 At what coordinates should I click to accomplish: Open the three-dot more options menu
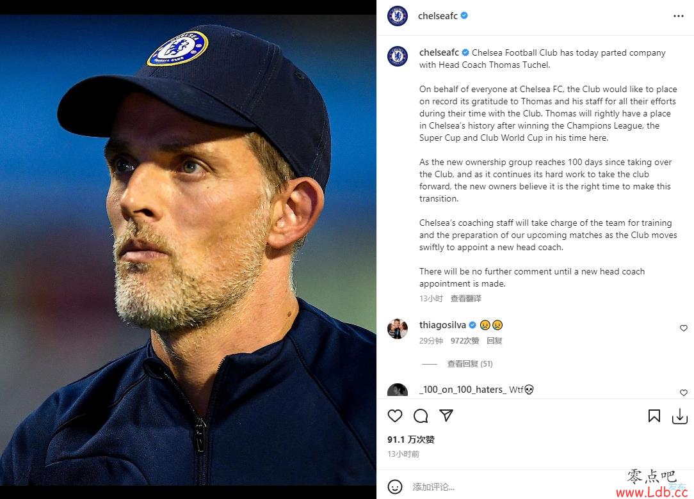click(678, 16)
